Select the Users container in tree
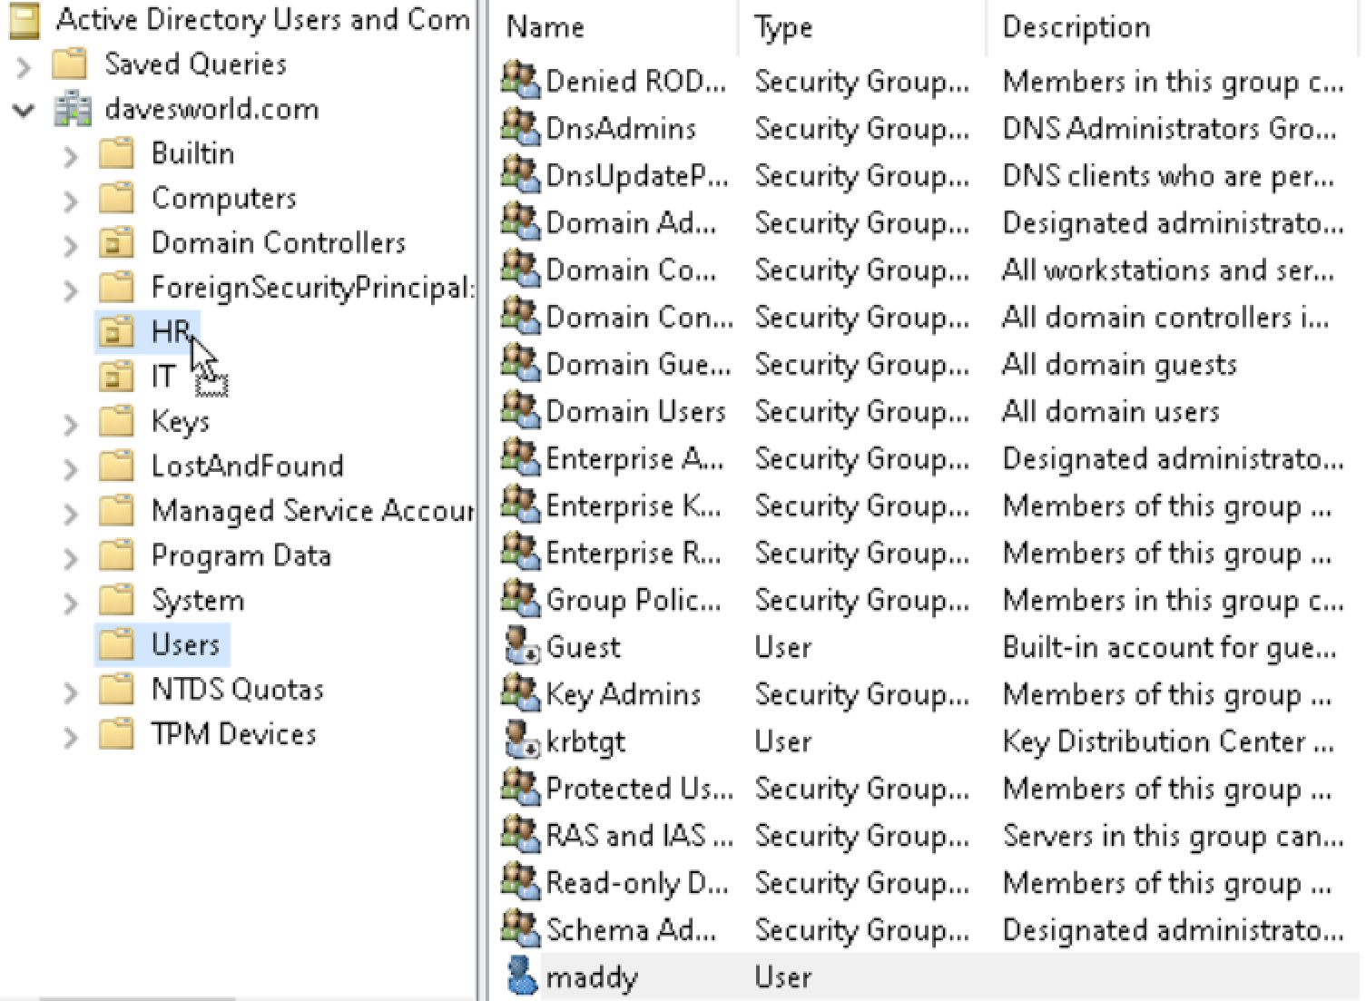This screenshot has height=1001, width=1366. [185, 644]
